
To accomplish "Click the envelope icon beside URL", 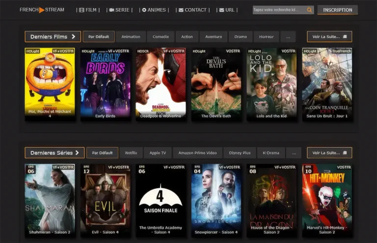I will (x=222, y=10).
